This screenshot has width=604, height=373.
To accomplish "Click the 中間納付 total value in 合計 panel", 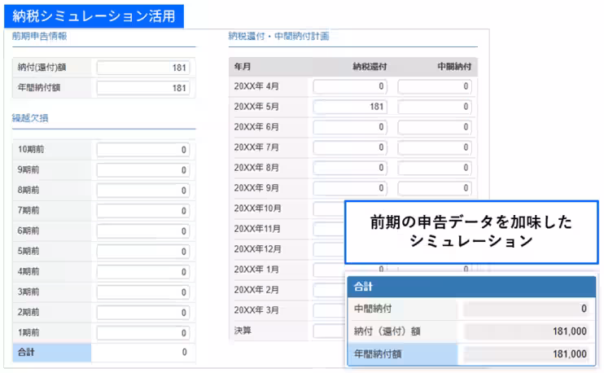I will click(527, 309).
